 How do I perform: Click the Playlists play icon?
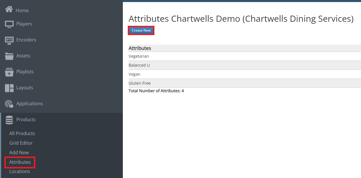coord(9,72)
